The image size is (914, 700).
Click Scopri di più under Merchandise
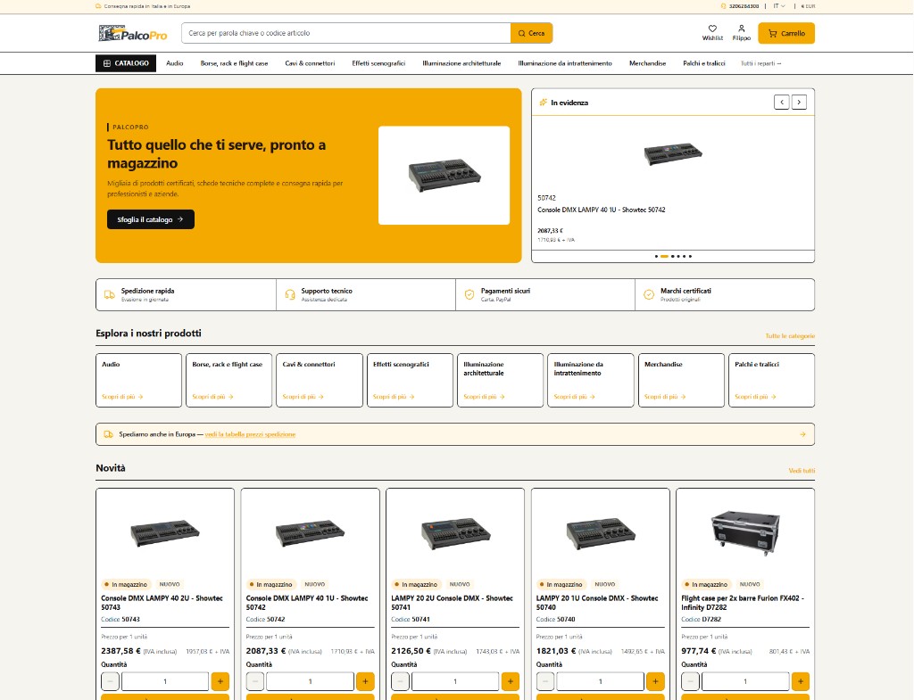pos(665,397)
